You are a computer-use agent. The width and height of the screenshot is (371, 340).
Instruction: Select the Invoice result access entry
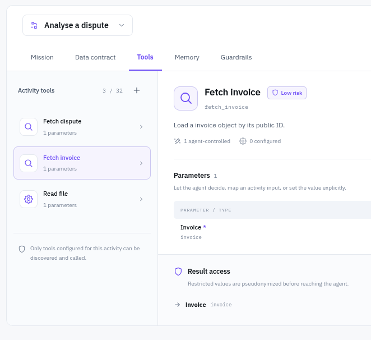(x=208, y=305)
